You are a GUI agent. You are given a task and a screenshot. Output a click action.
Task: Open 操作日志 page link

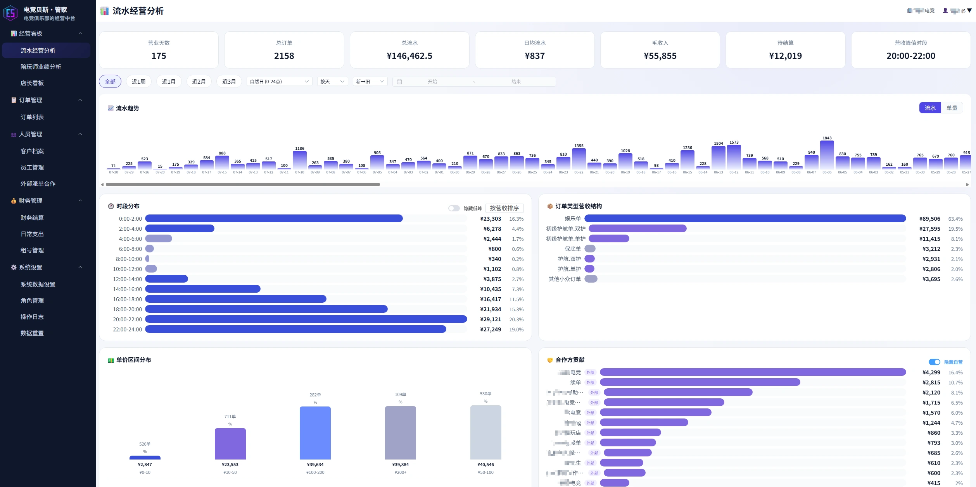pyautogui.click(x=46, y=317)
